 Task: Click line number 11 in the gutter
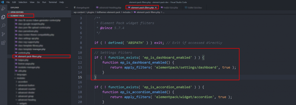[80, 58]
